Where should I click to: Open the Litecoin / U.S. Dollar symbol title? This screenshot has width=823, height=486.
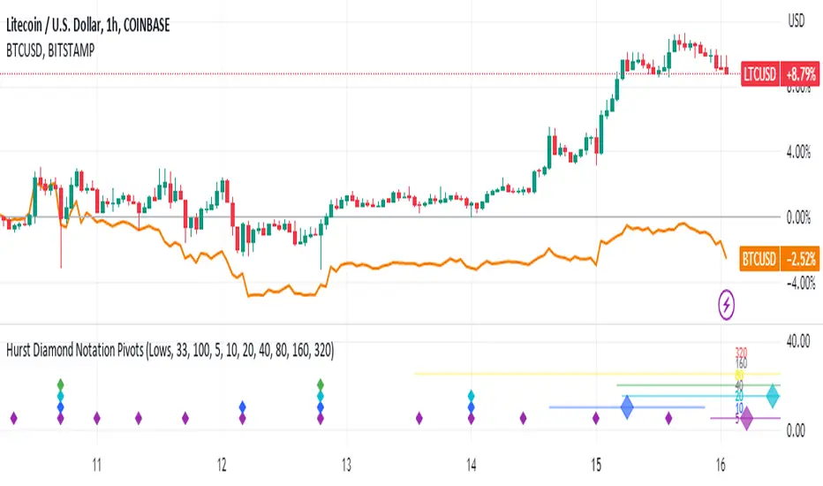click(87, 25)
